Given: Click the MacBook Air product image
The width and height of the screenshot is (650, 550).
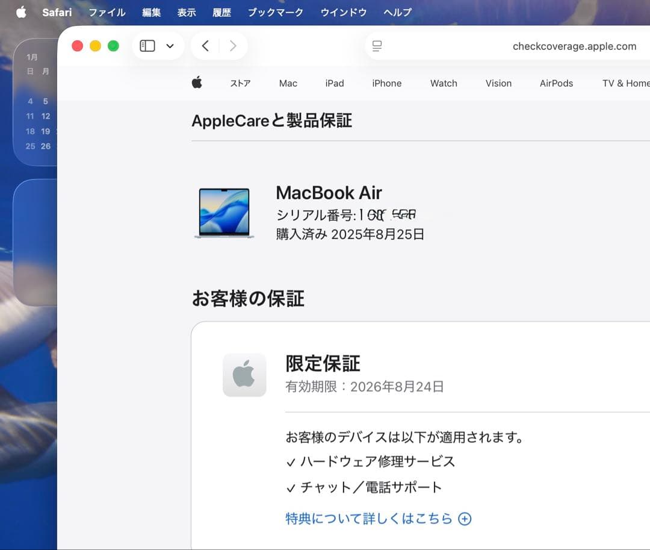Looking at the screenshot, I should click(x=223, y=213).
